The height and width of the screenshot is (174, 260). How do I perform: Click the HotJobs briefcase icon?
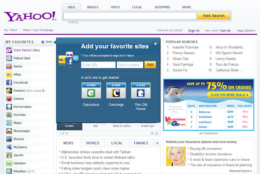point(9,115)
